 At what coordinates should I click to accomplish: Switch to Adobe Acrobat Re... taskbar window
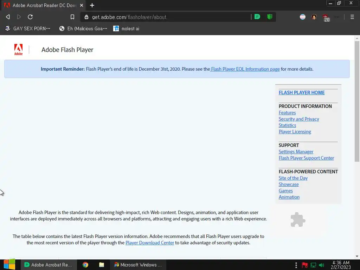click(x=49, y=265)
